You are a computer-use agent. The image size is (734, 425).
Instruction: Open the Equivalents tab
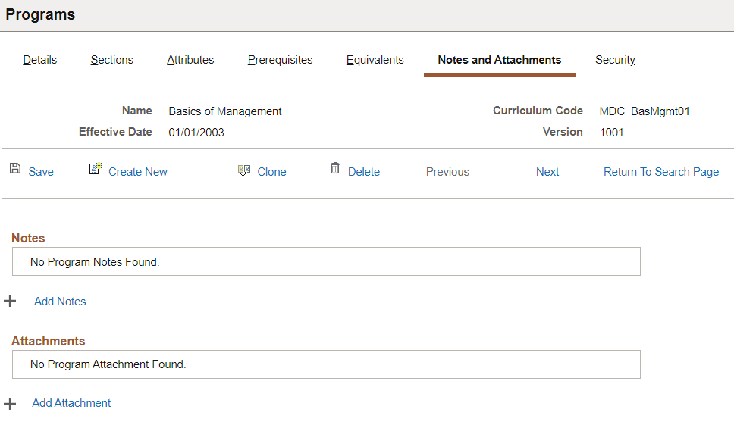pyautogui.click(x=375, y=60)
